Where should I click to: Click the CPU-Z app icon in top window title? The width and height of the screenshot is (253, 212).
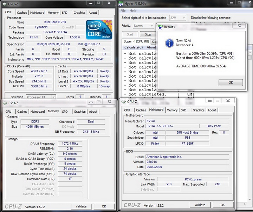coord(5,4)
